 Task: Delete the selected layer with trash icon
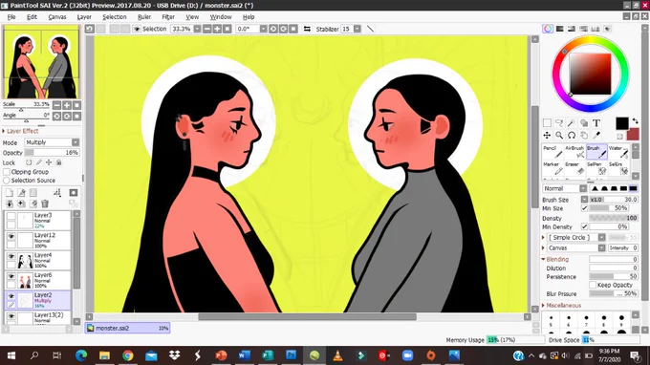tap(45, 204)
